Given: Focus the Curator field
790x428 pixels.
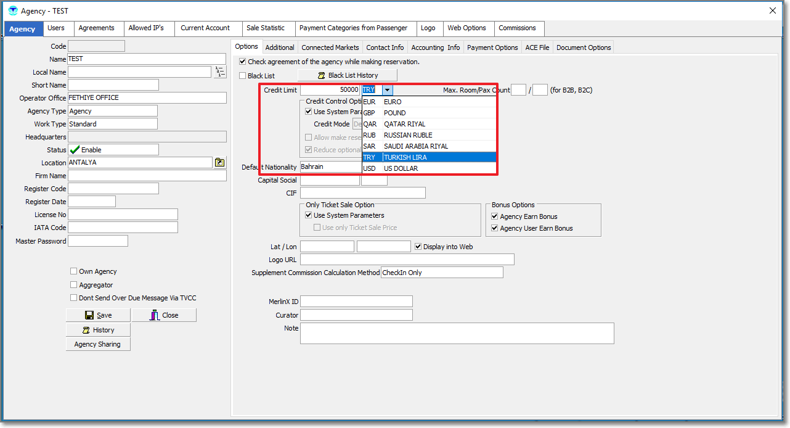Looking at the screenshot, I should coord(356,315).
